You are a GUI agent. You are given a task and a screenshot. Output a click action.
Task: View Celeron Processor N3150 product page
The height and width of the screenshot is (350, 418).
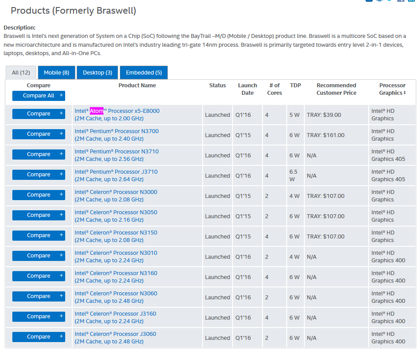pyautogui.click(x=116, y=236)
